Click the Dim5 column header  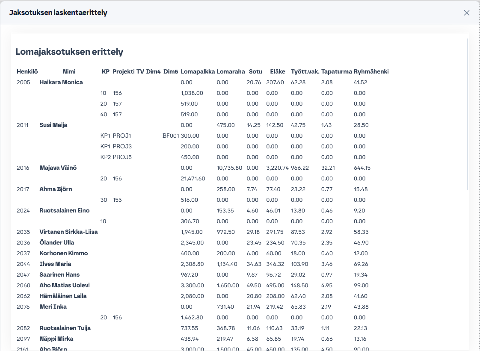171,71
